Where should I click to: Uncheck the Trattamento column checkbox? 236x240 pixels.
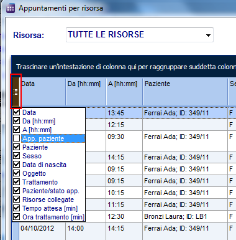16,182
